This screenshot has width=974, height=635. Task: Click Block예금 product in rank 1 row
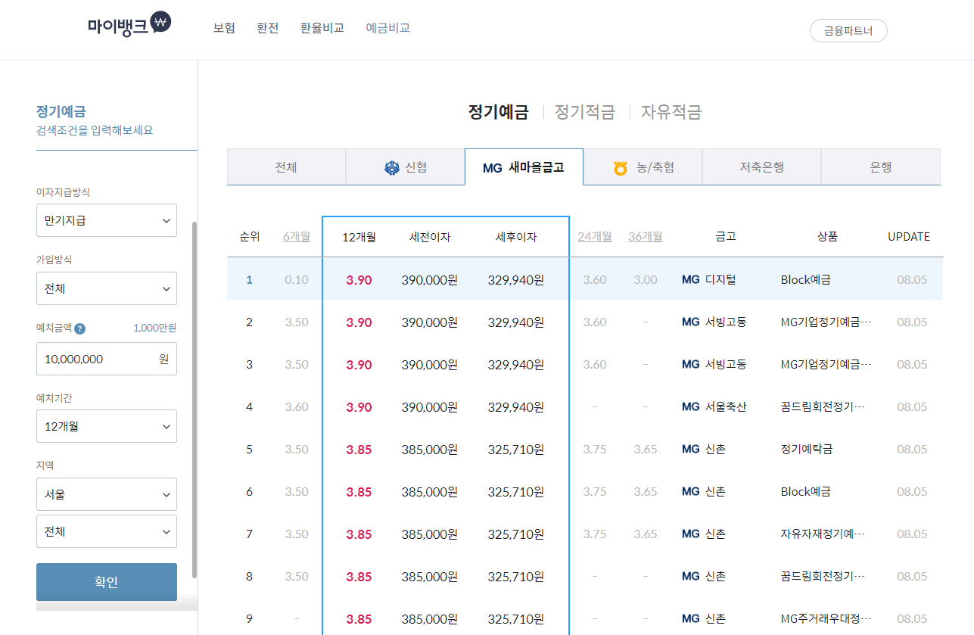click(x=806, y=280)
